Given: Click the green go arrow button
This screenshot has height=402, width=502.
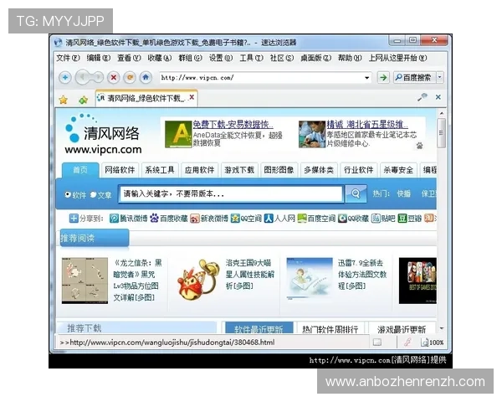Looking at the screenshot, I should tap(383, 77).
